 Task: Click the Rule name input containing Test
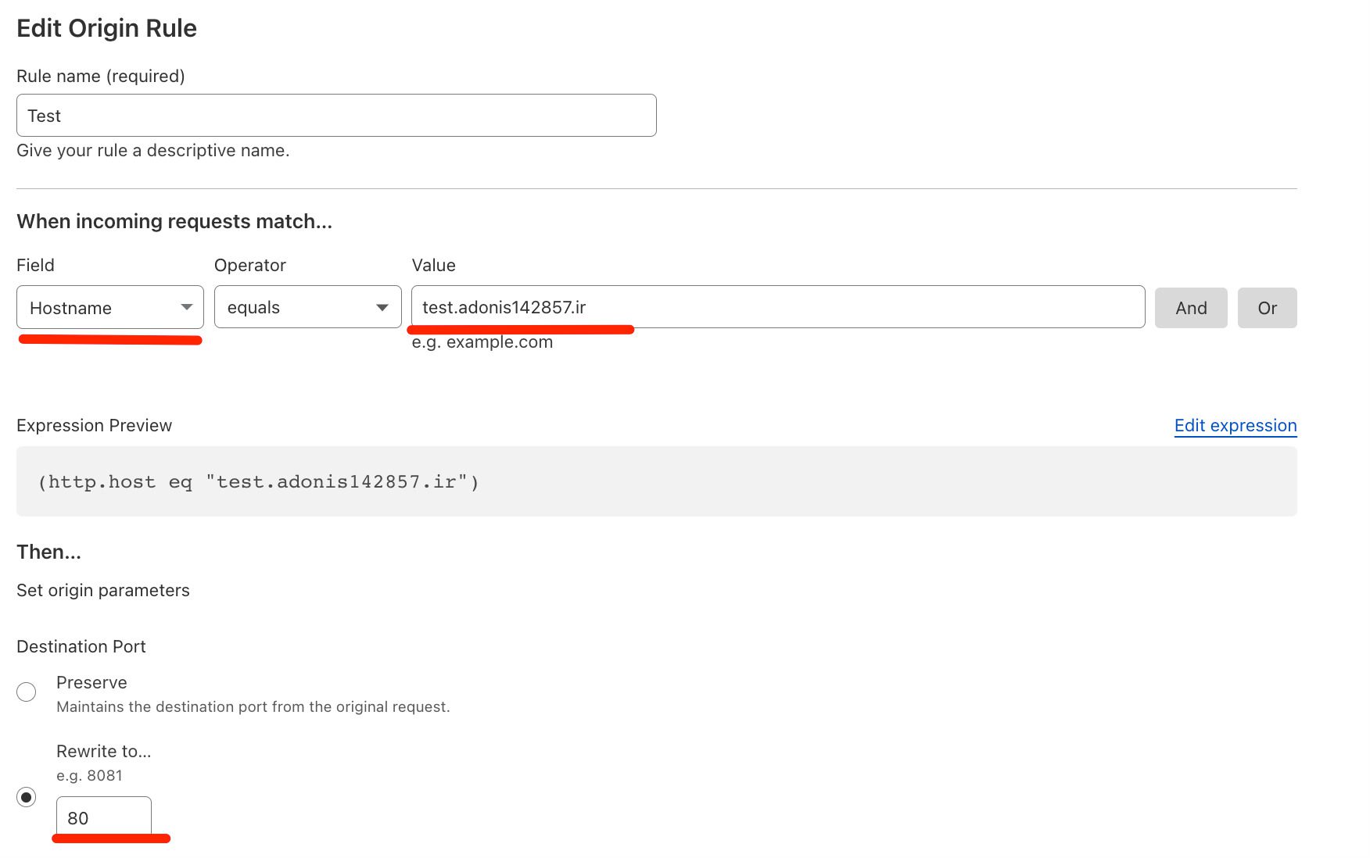click(x=336, y=116)
